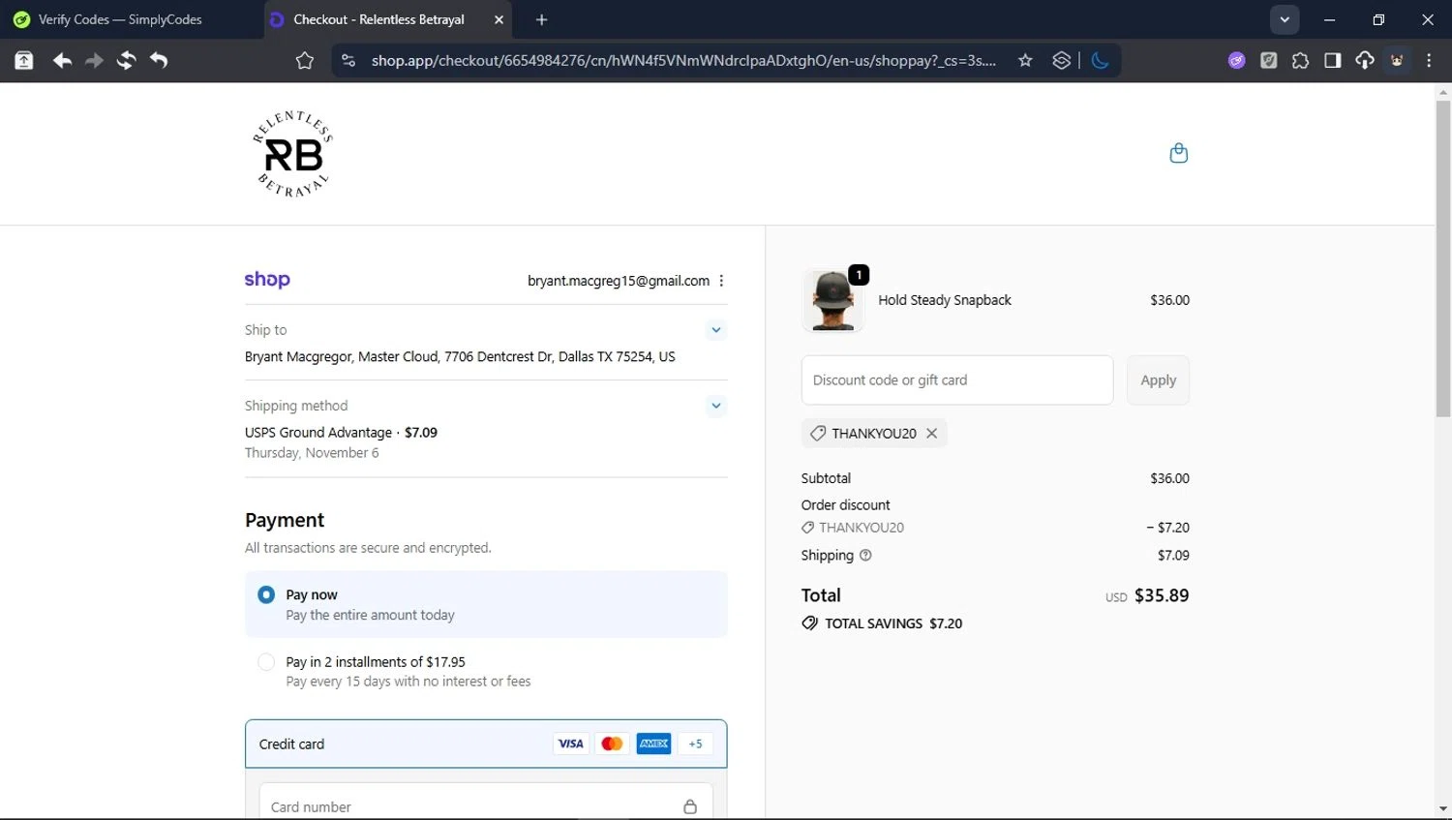Open the purple round extension icon

pyautogui.click(x=1236, y=60)
